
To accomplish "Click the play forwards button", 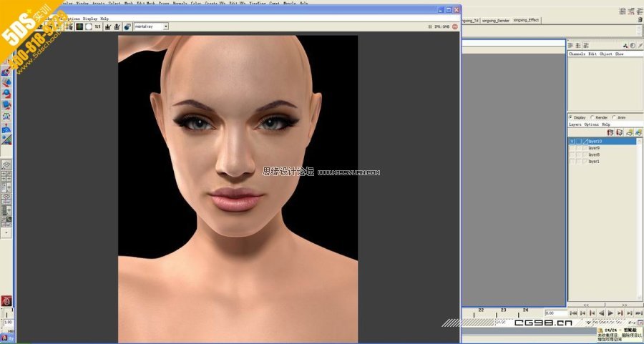I will click(610, 313).
